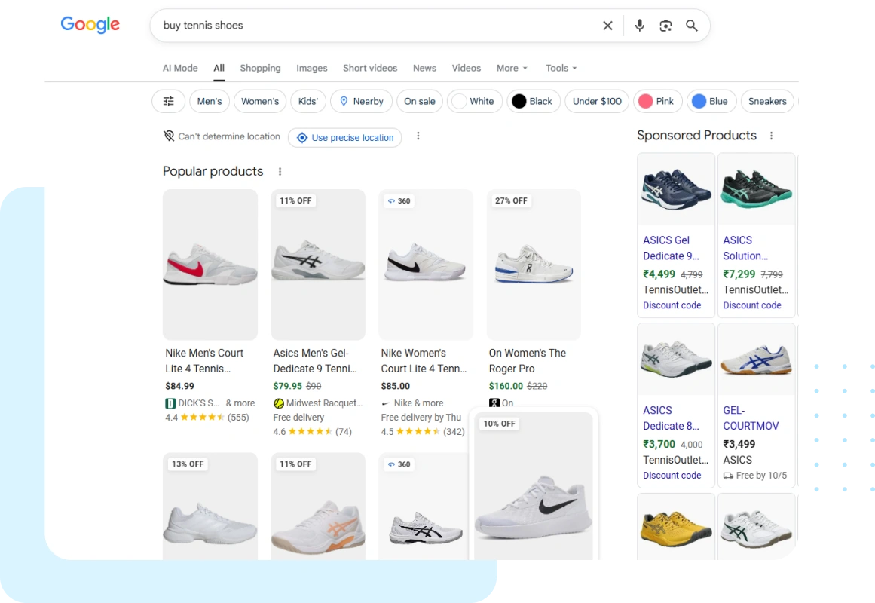The width and height of the screenshot is (875, 603).
Task: Toggle the Sneakers filter chip
Action: [767, 101]
